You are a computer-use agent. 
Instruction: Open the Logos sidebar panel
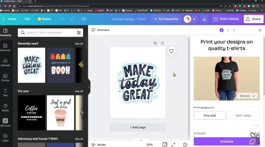tap(5, 138)
